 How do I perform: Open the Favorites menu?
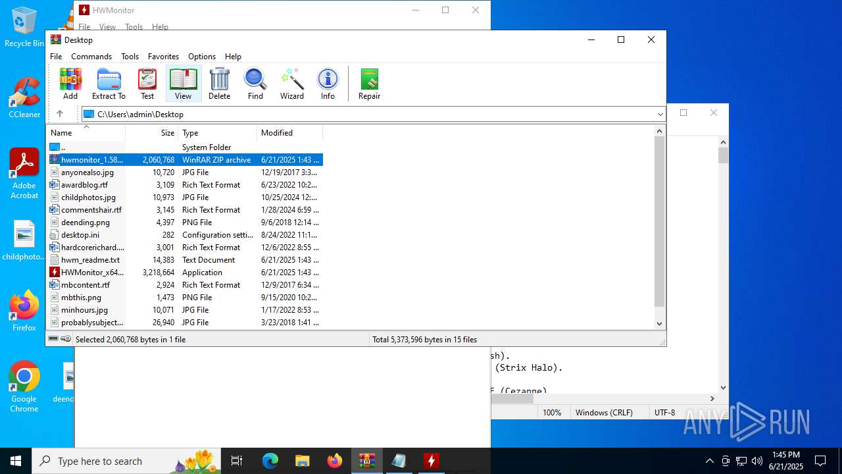point(163,57)
